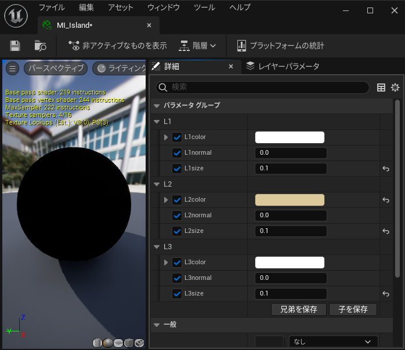Open the details panel settings gear
This screenshot has width=405, height=350.
(395, 87)
